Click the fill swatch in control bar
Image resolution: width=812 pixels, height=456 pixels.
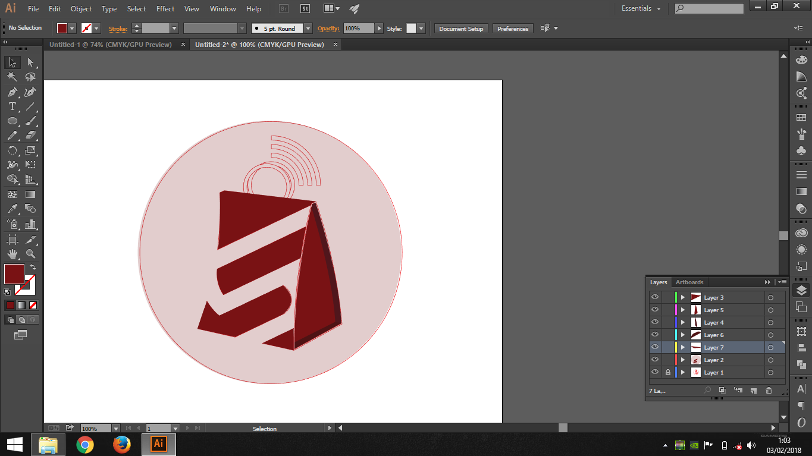[x=62, y=29]
